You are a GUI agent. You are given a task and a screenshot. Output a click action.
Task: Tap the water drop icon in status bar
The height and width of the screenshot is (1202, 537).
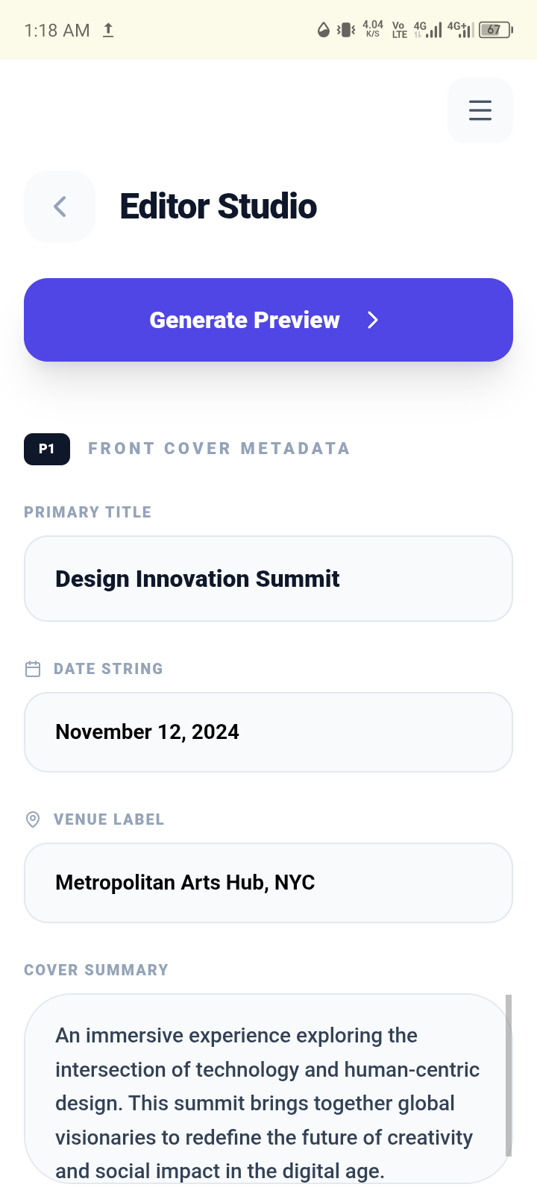323,30
